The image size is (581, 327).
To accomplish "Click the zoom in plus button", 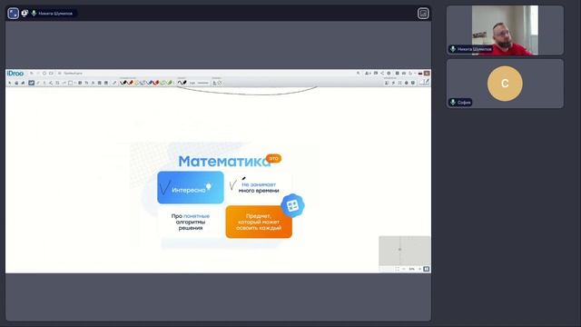I will (x=419, y=269).
